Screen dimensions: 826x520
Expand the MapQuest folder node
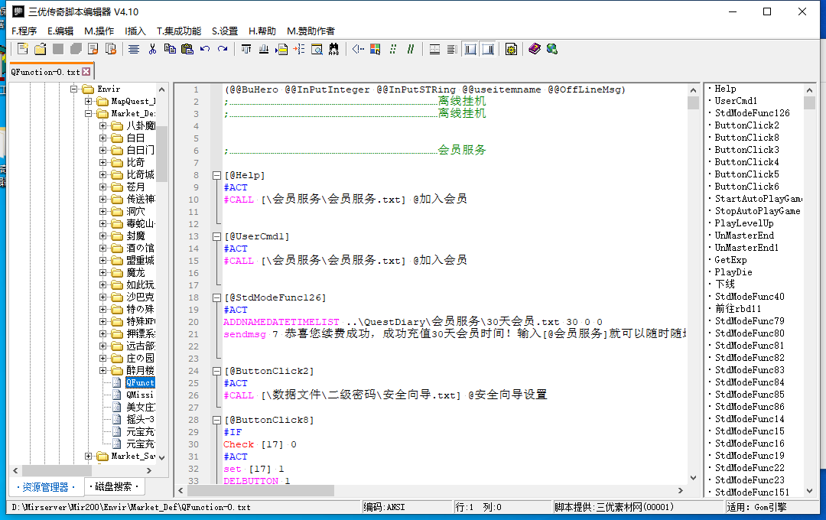pyautogui.click(x=89, y=101)
